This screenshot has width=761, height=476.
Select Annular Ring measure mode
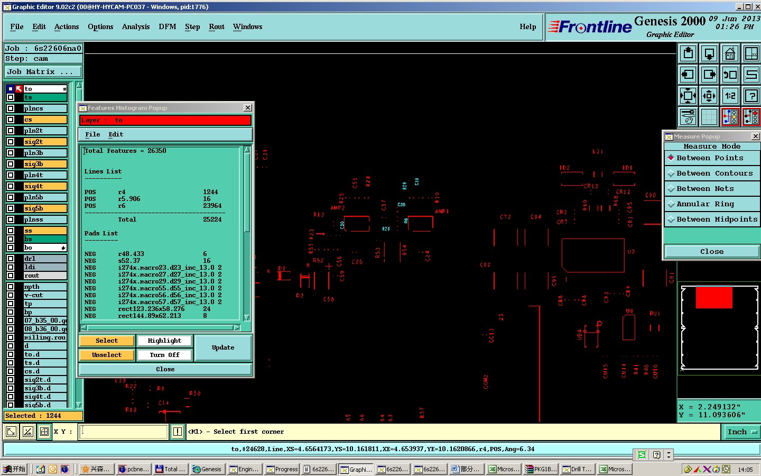[x=712, y=204]
